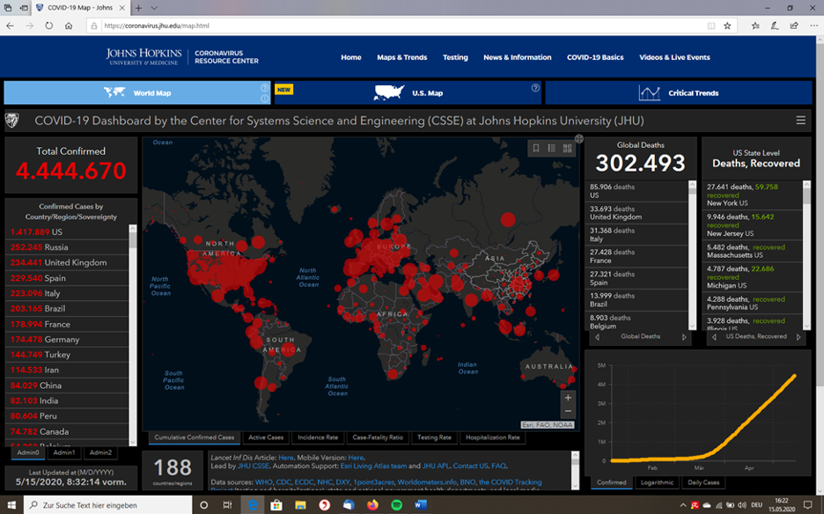Open the map bookmarks icon
824x514 pixels.
(x=535, y=149)
